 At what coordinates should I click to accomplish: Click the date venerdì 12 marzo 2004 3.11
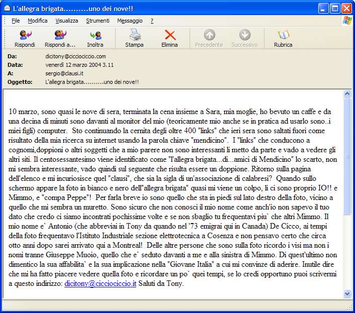pyautogui.click(x=79, y=65)
